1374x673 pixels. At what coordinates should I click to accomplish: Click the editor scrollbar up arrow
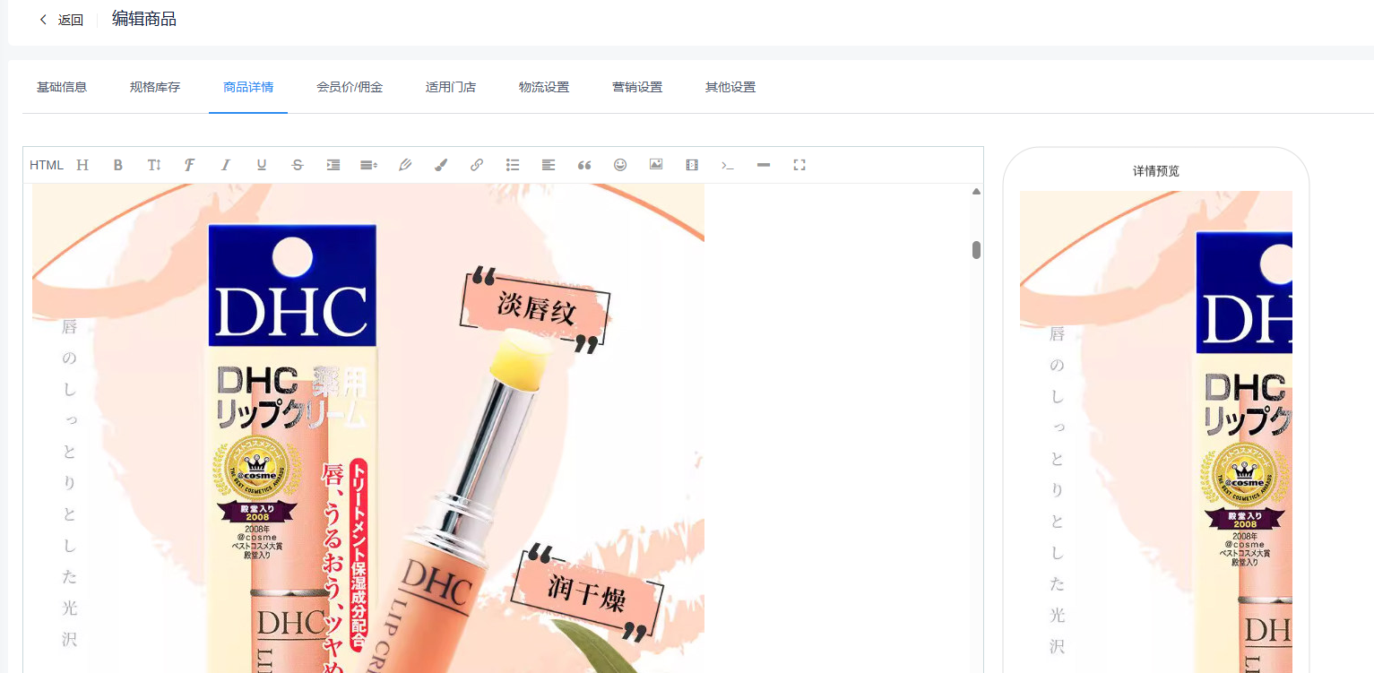click(976, 191)
